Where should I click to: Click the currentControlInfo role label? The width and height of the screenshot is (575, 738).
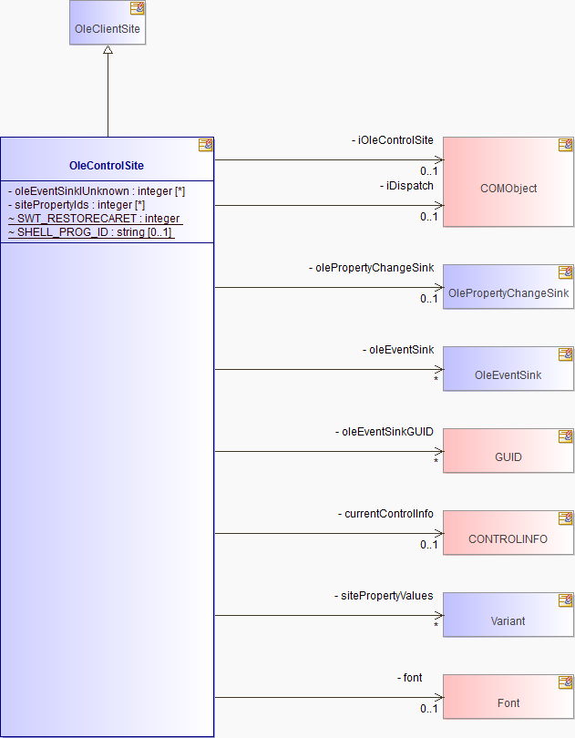click(x=385, y=514)
